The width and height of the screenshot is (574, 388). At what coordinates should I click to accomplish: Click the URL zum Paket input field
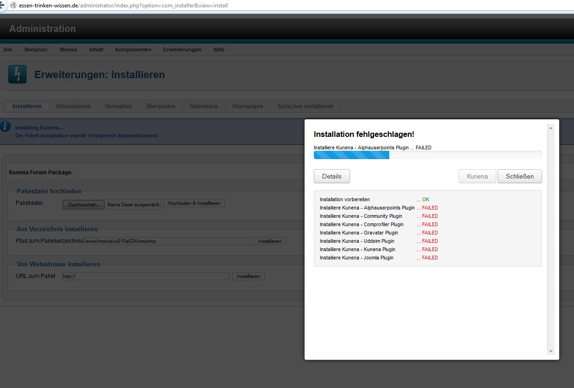click(146, 277)
